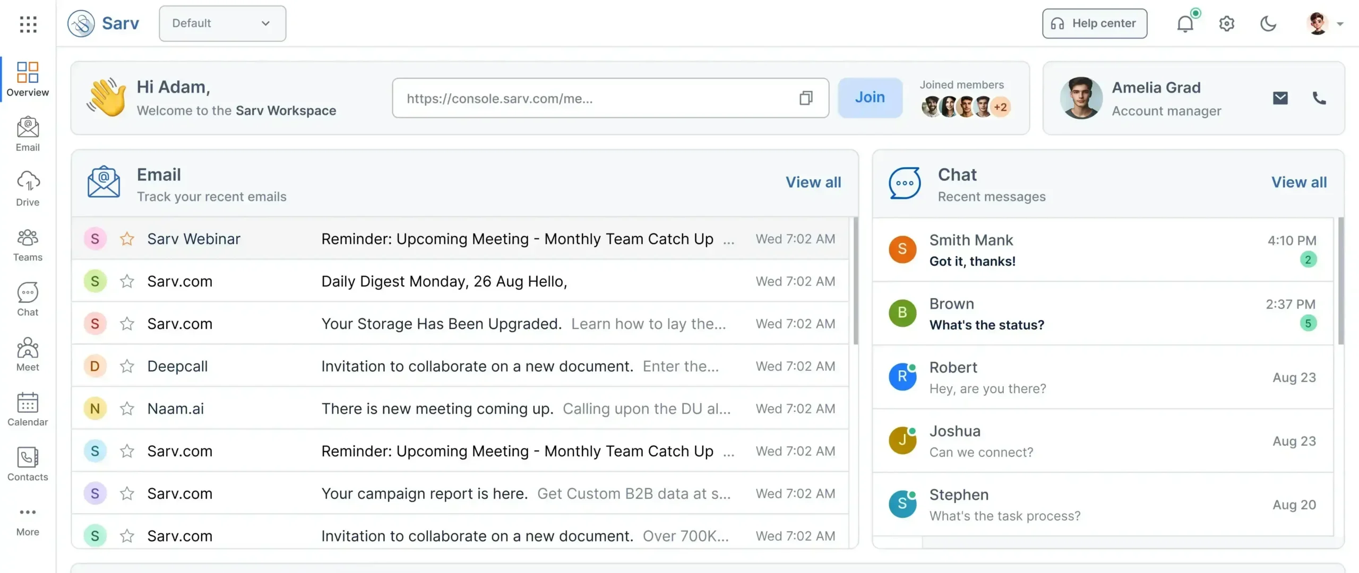Star the Naam.ai email
Viewport: 1359px width, 573px height.
[x=127, y=409]
